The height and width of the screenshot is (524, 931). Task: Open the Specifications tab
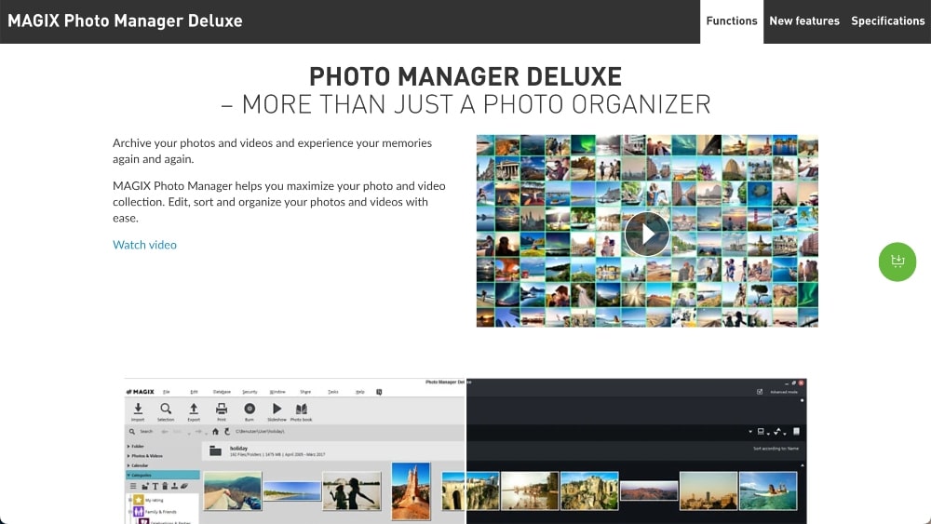point(887,21)
